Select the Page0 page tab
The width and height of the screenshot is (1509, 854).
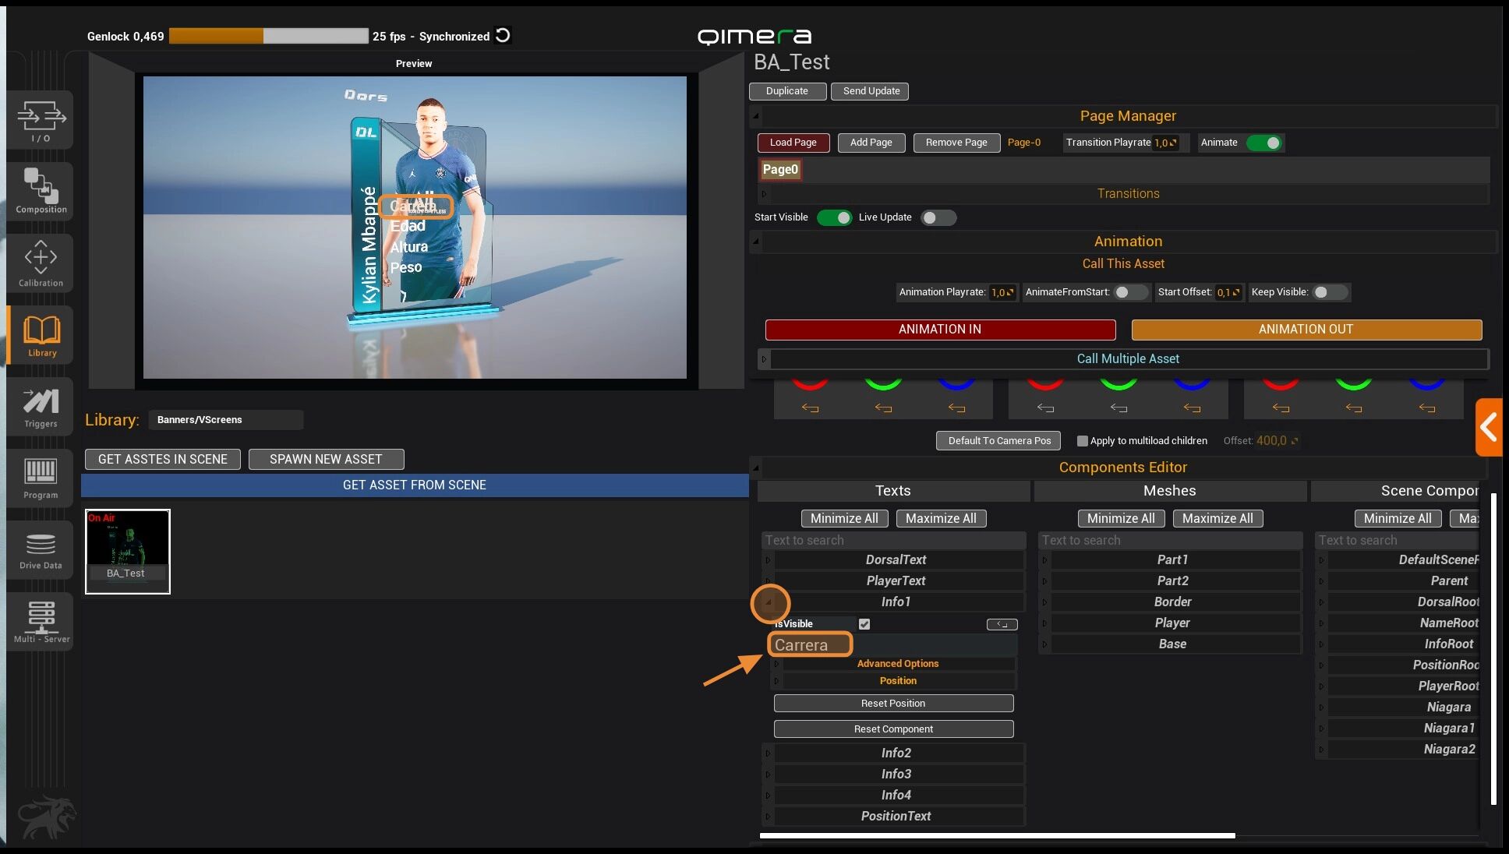[779, 170]
